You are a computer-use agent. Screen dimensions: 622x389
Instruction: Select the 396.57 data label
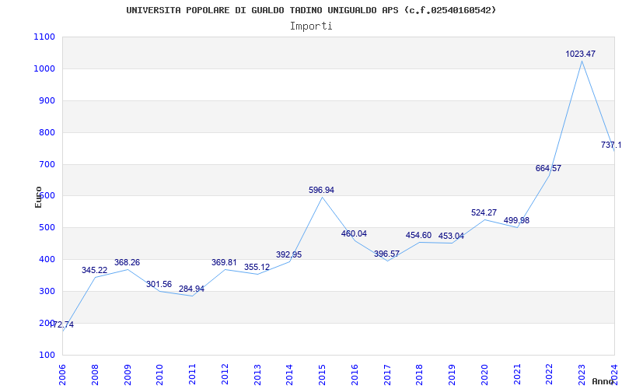(386, 254)
